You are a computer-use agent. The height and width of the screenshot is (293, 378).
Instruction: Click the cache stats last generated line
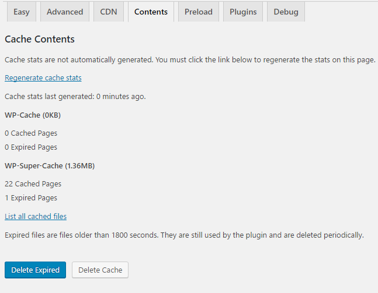[x=75, y=96]
